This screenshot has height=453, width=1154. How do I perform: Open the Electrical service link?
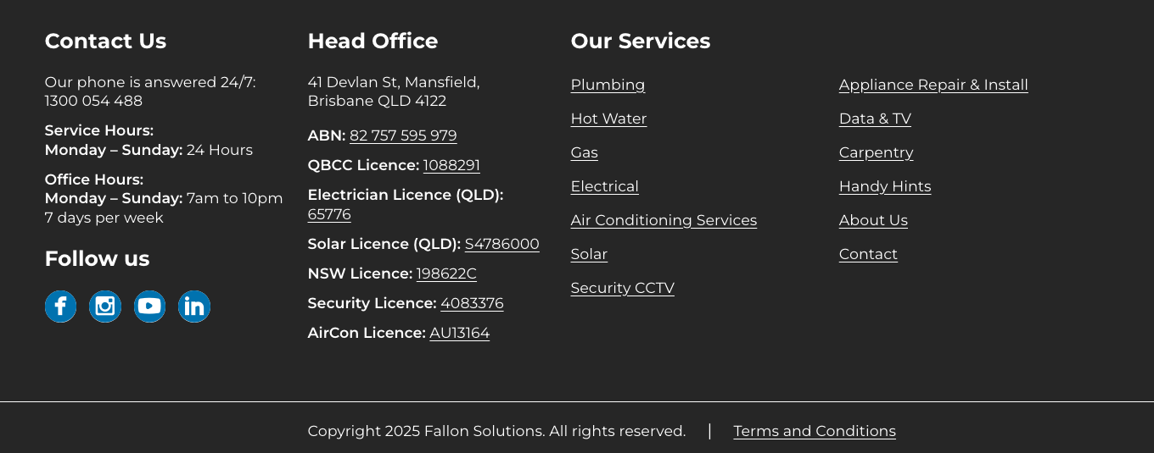point(604,186)
